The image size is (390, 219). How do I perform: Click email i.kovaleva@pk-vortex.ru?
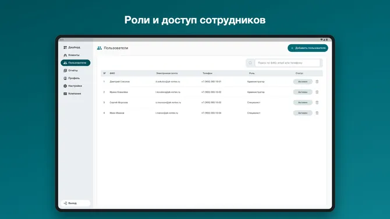click(x=168, y=92)
